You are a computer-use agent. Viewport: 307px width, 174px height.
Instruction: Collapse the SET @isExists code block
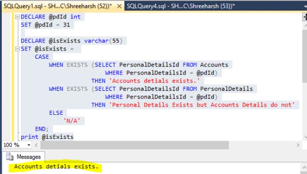point(18,49)
